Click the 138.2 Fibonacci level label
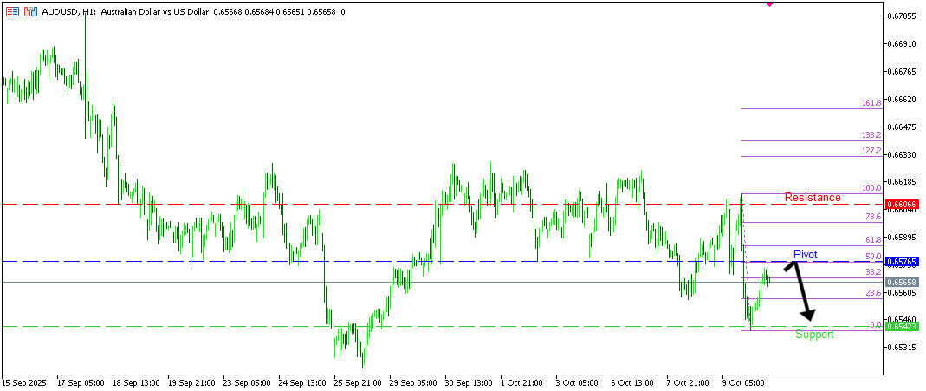 click(x=871, y=135)
